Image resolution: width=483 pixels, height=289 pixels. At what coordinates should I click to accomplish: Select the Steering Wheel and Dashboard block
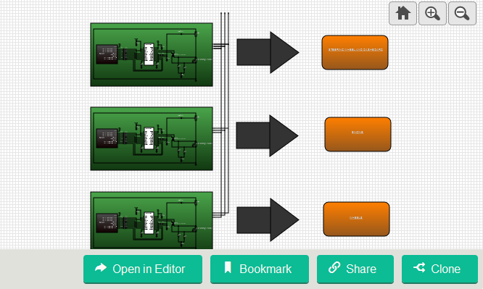pyautogui.click(x=355, y=52)
